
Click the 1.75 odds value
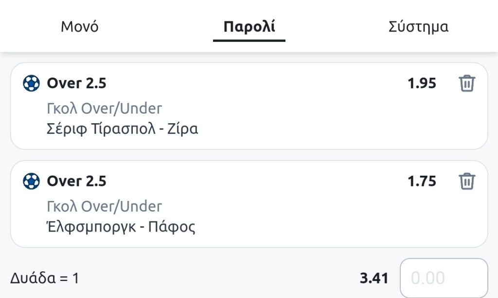tap(422, 182)
